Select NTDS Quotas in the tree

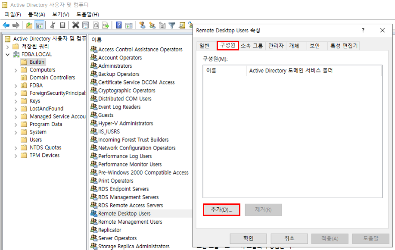click(x=45, y=148)
